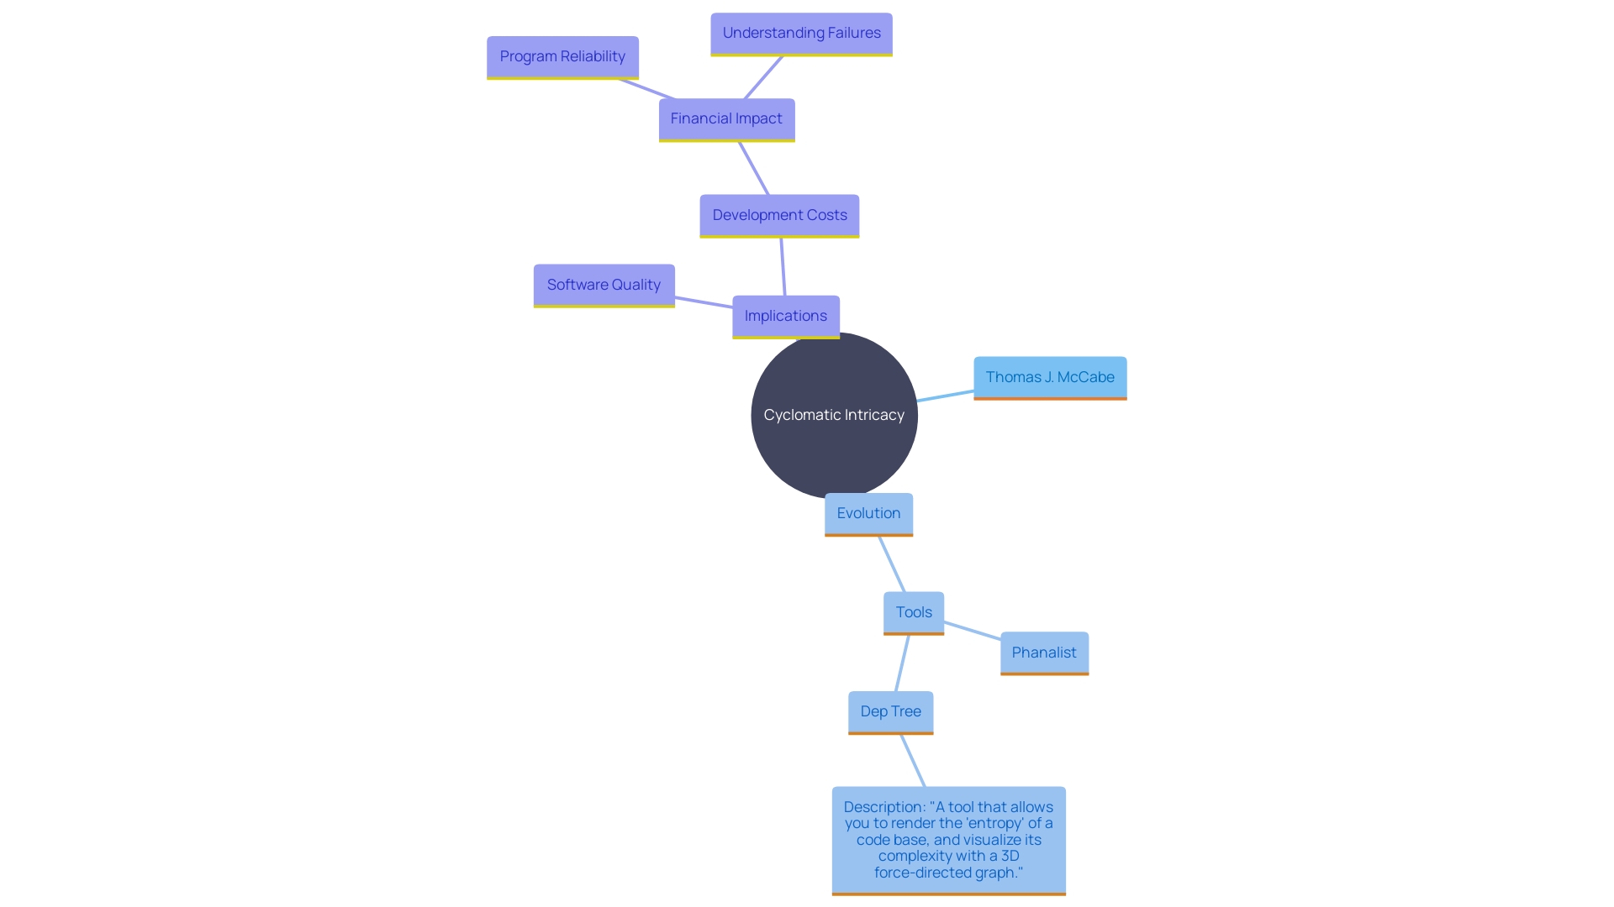This screenshot has width=1614, height=907.
Task: Click the Evolution branch node
Action: click(x=868, y=511)
